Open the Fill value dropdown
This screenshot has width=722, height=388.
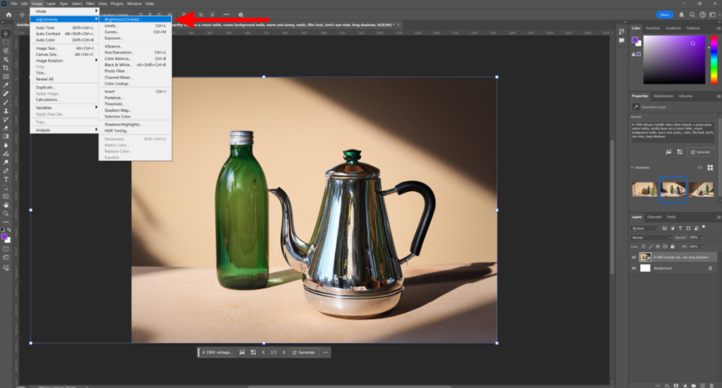[x=703, y=247]
